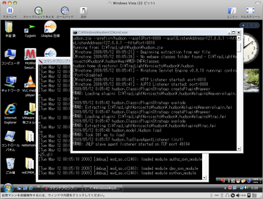The image size is (263, 199).
Task: Take a snapshot with スナップショットをとる icon
Action: tap(38, 11)
